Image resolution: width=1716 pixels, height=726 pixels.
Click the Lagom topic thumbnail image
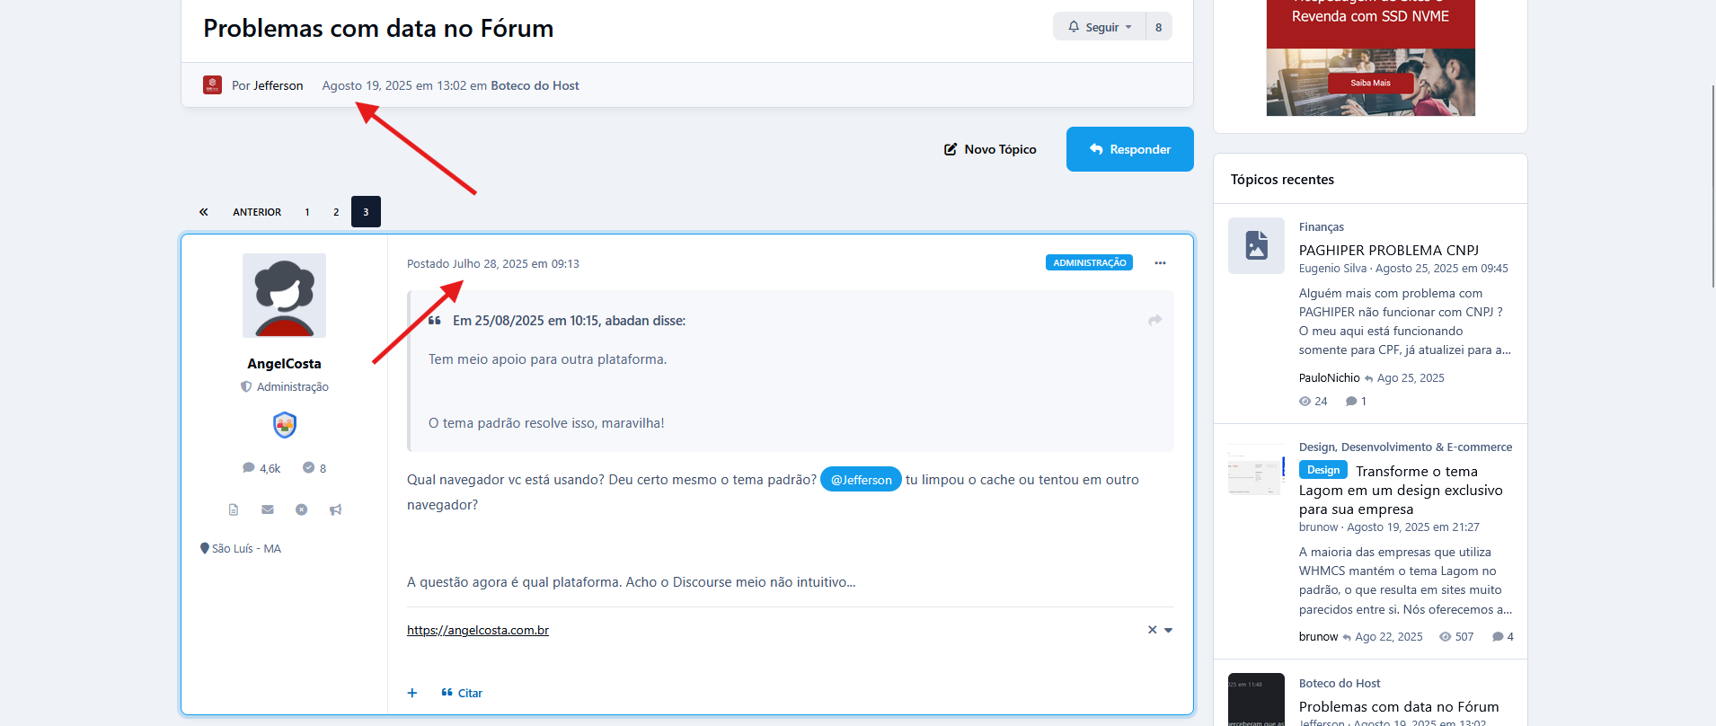click(1256, 470)
